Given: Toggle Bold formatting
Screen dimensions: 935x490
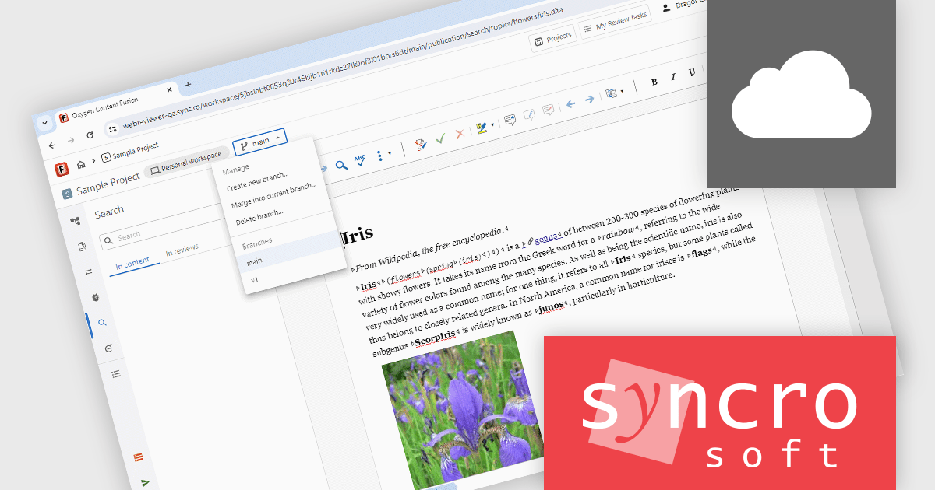Looking at the screenshot, I should 653,81.
